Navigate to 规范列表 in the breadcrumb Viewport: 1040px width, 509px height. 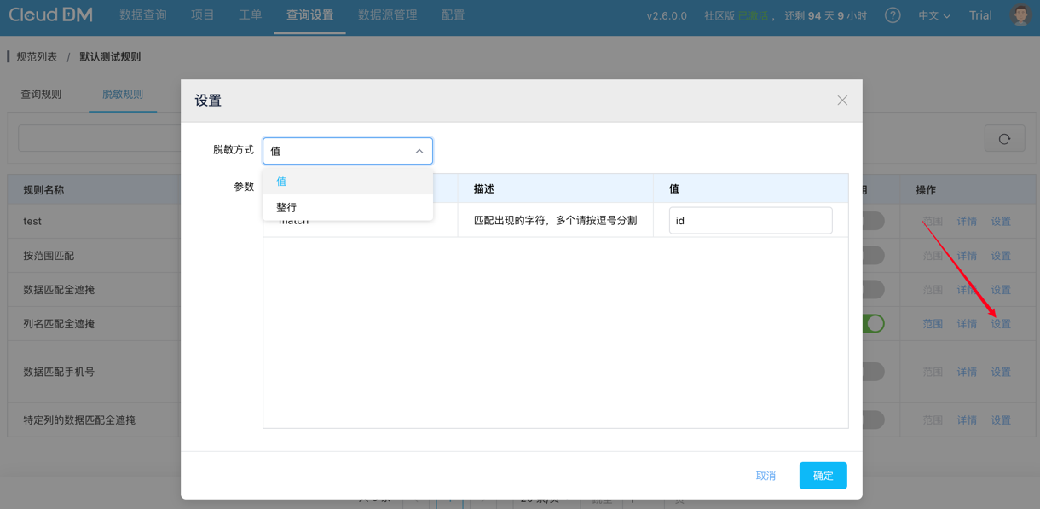37,57
